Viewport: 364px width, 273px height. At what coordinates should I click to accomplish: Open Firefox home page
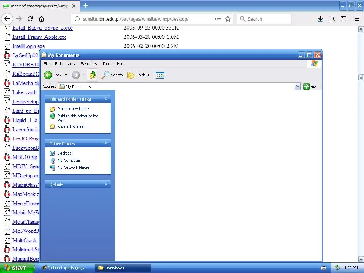pos(42,19)
